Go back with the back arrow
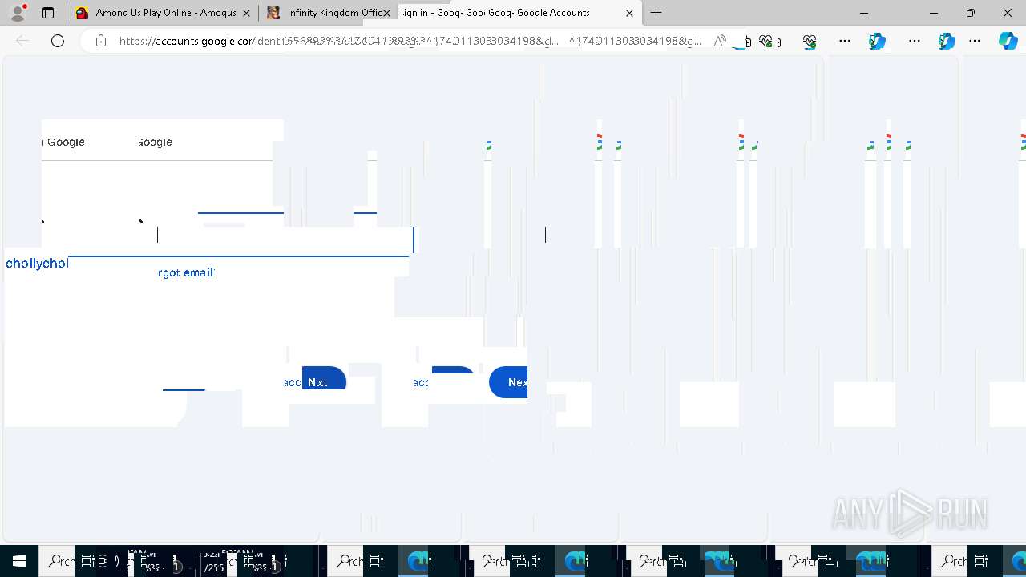 tap(22, 41)
